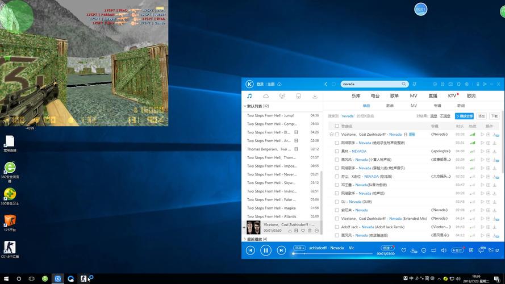Open the Windows Start menu

coord(6,279)
